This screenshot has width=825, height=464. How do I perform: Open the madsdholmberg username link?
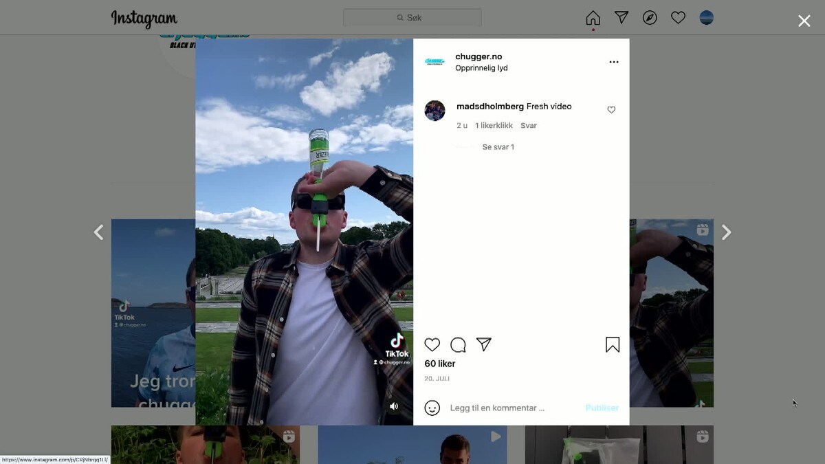tap(490, 107)
